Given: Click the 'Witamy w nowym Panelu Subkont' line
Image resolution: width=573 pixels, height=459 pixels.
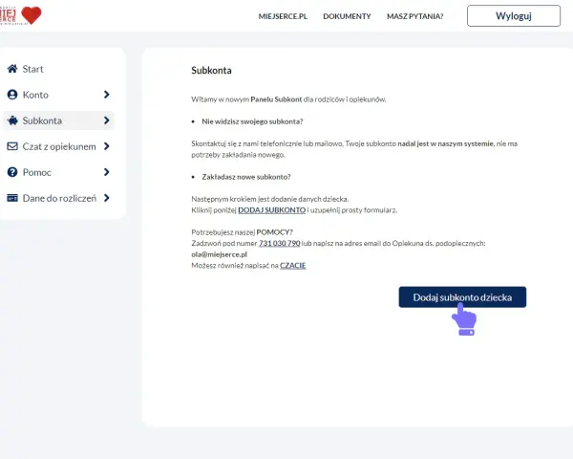Looking at the screenshot, I should tap(288, 99).
